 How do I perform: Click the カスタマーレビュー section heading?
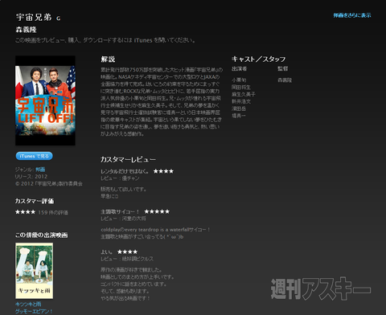point(128,159)
